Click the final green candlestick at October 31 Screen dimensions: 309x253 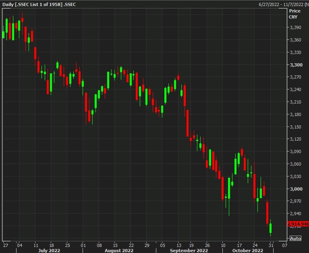tap(271, 228)
